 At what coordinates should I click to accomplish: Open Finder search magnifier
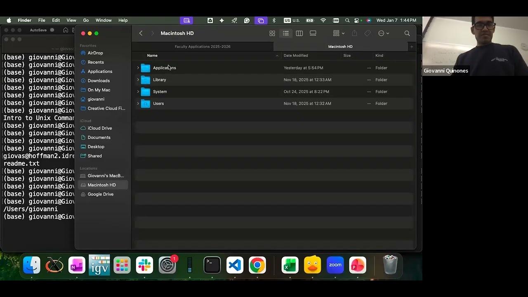tap(407, 33)
